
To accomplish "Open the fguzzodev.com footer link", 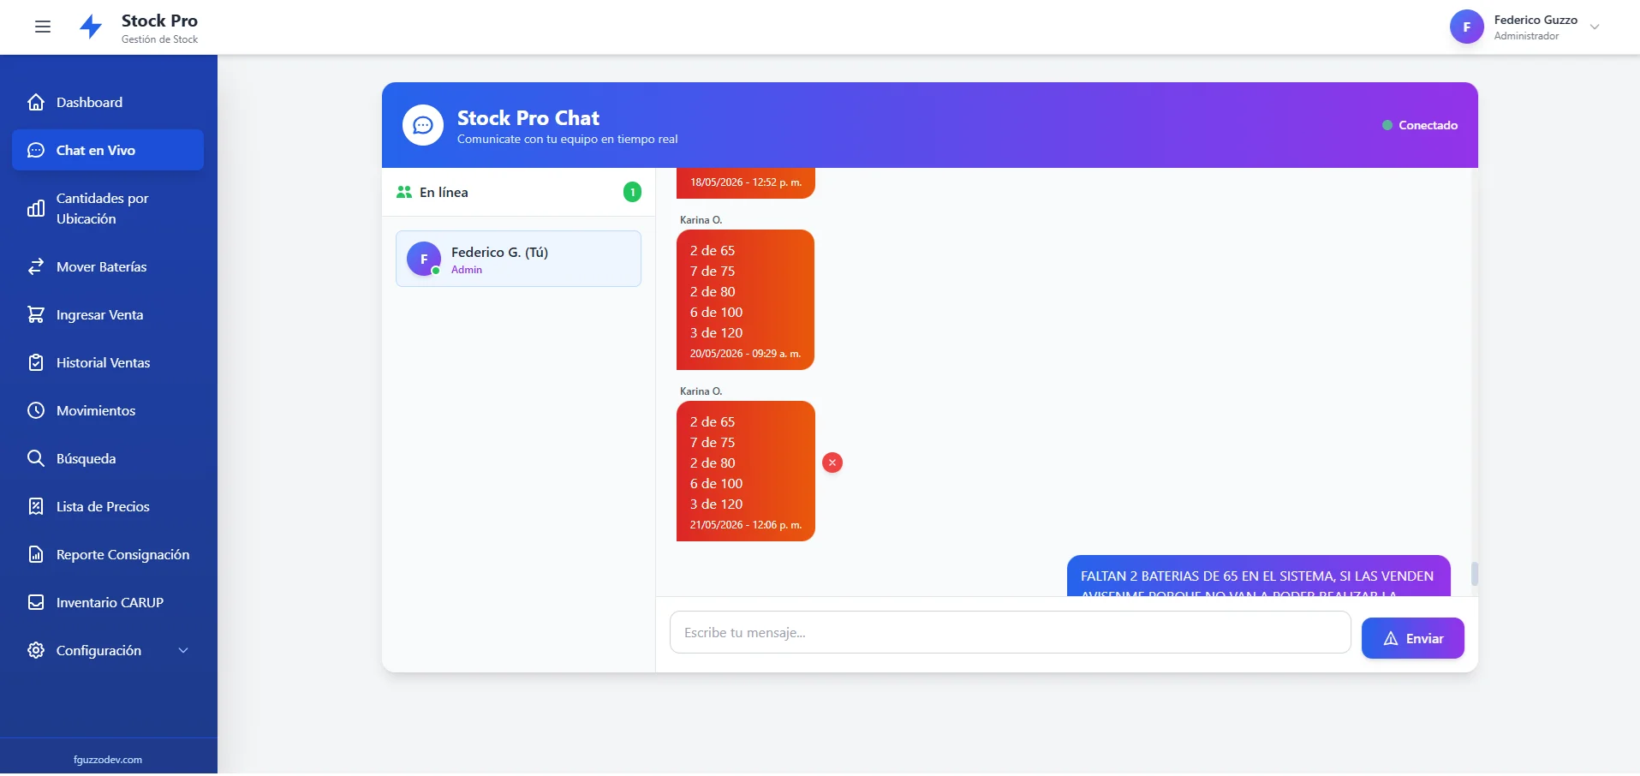I will (x=108, y=760).
